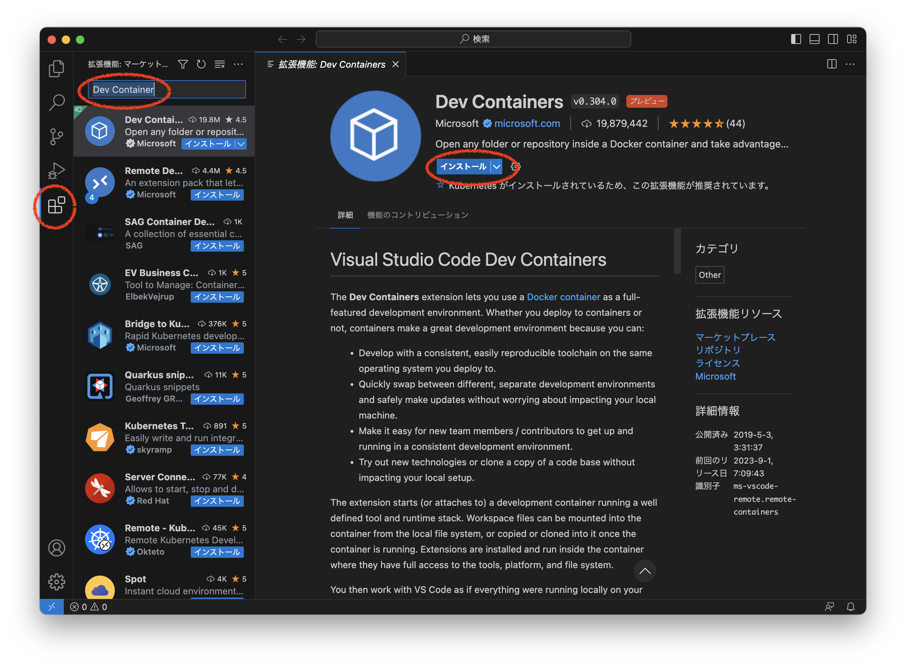Screen dimensions: 906x667
Task: Select the Search icon in the activity bar
Action: pyautogui.click(x=56, y=102)
